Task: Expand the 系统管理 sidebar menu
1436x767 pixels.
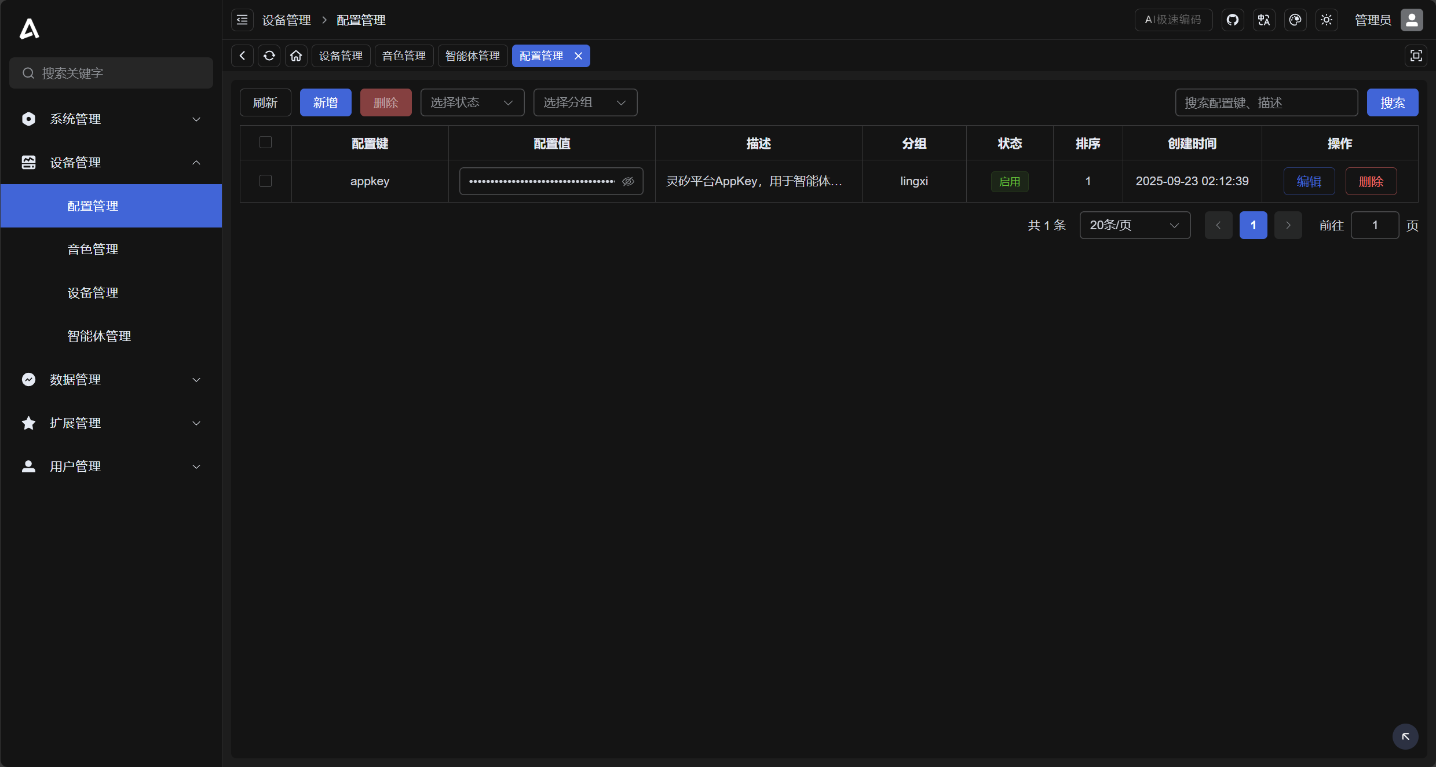Action: [111, 119]
